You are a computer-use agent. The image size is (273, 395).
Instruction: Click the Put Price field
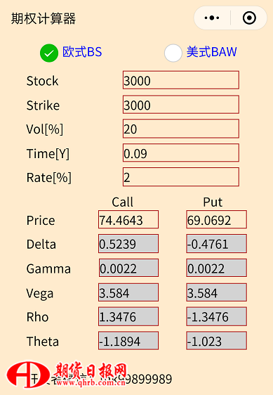(x=216, y=219)
